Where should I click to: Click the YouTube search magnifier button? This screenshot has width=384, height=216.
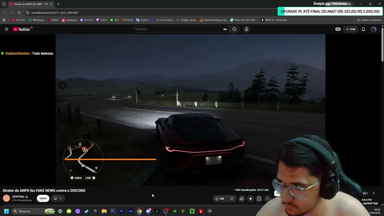point(234,29)
